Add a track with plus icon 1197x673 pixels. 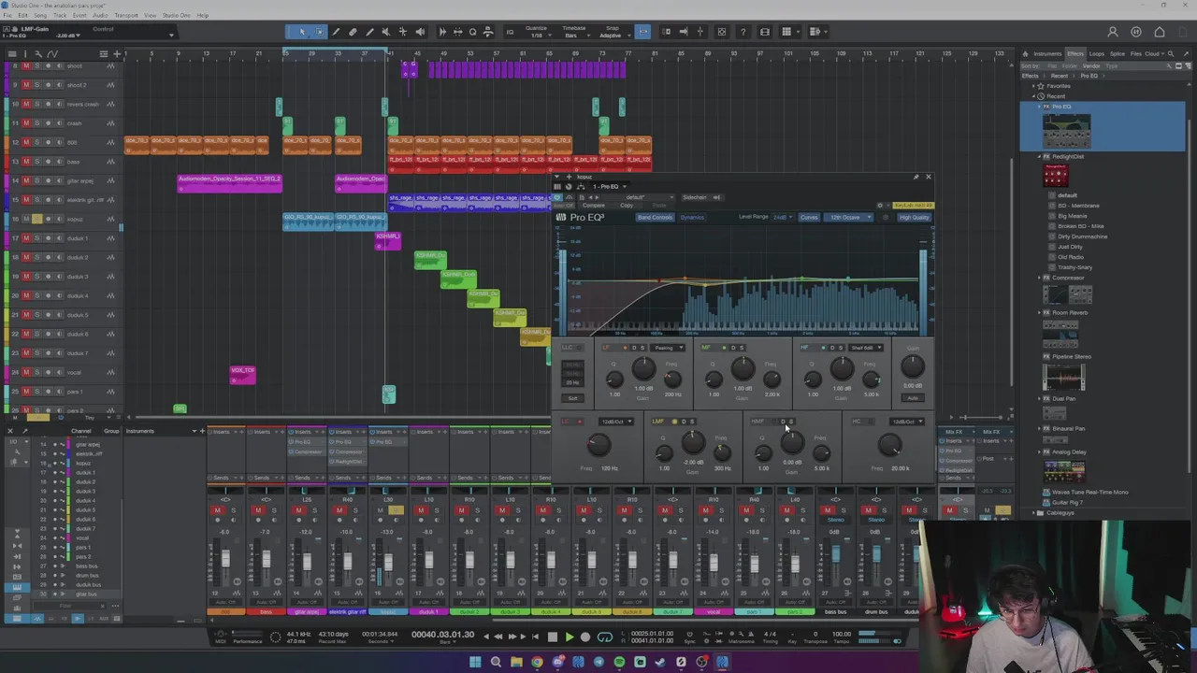coord(117,53)
